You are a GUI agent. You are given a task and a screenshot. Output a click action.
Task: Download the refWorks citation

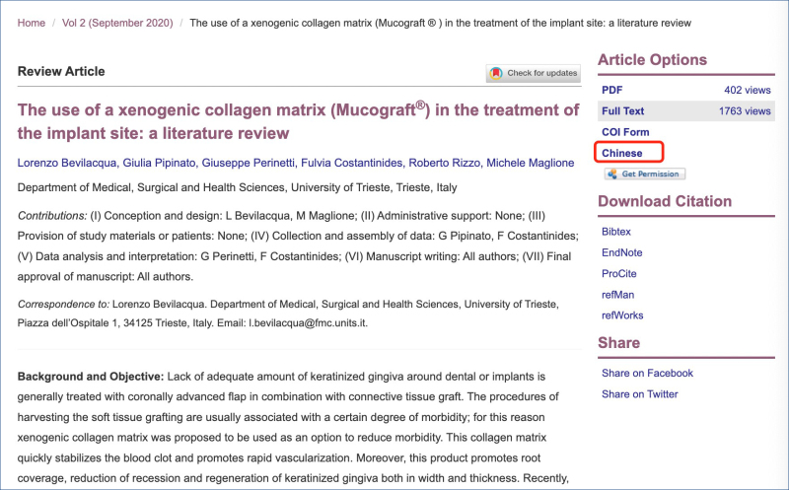click(622, 315)
